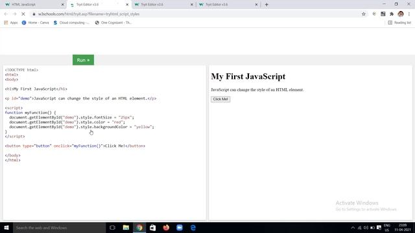
Task: Click the style.color code line in the editor
Action: [x=67, y=122]
